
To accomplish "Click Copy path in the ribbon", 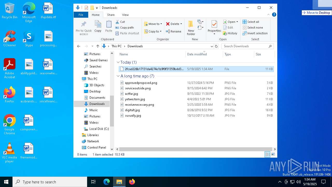I will 125,28.
